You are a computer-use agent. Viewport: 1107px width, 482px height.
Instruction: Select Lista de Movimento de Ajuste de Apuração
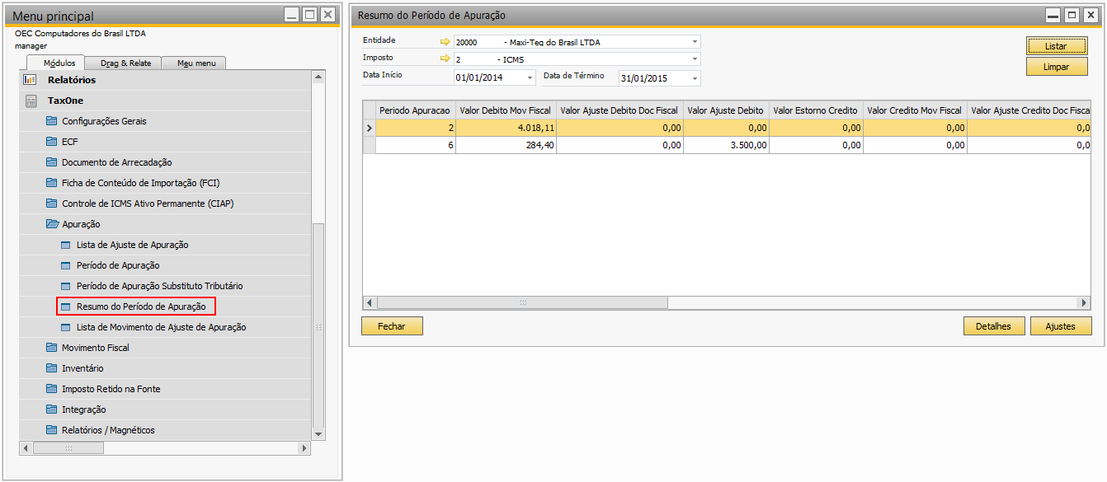coord(161,327)
